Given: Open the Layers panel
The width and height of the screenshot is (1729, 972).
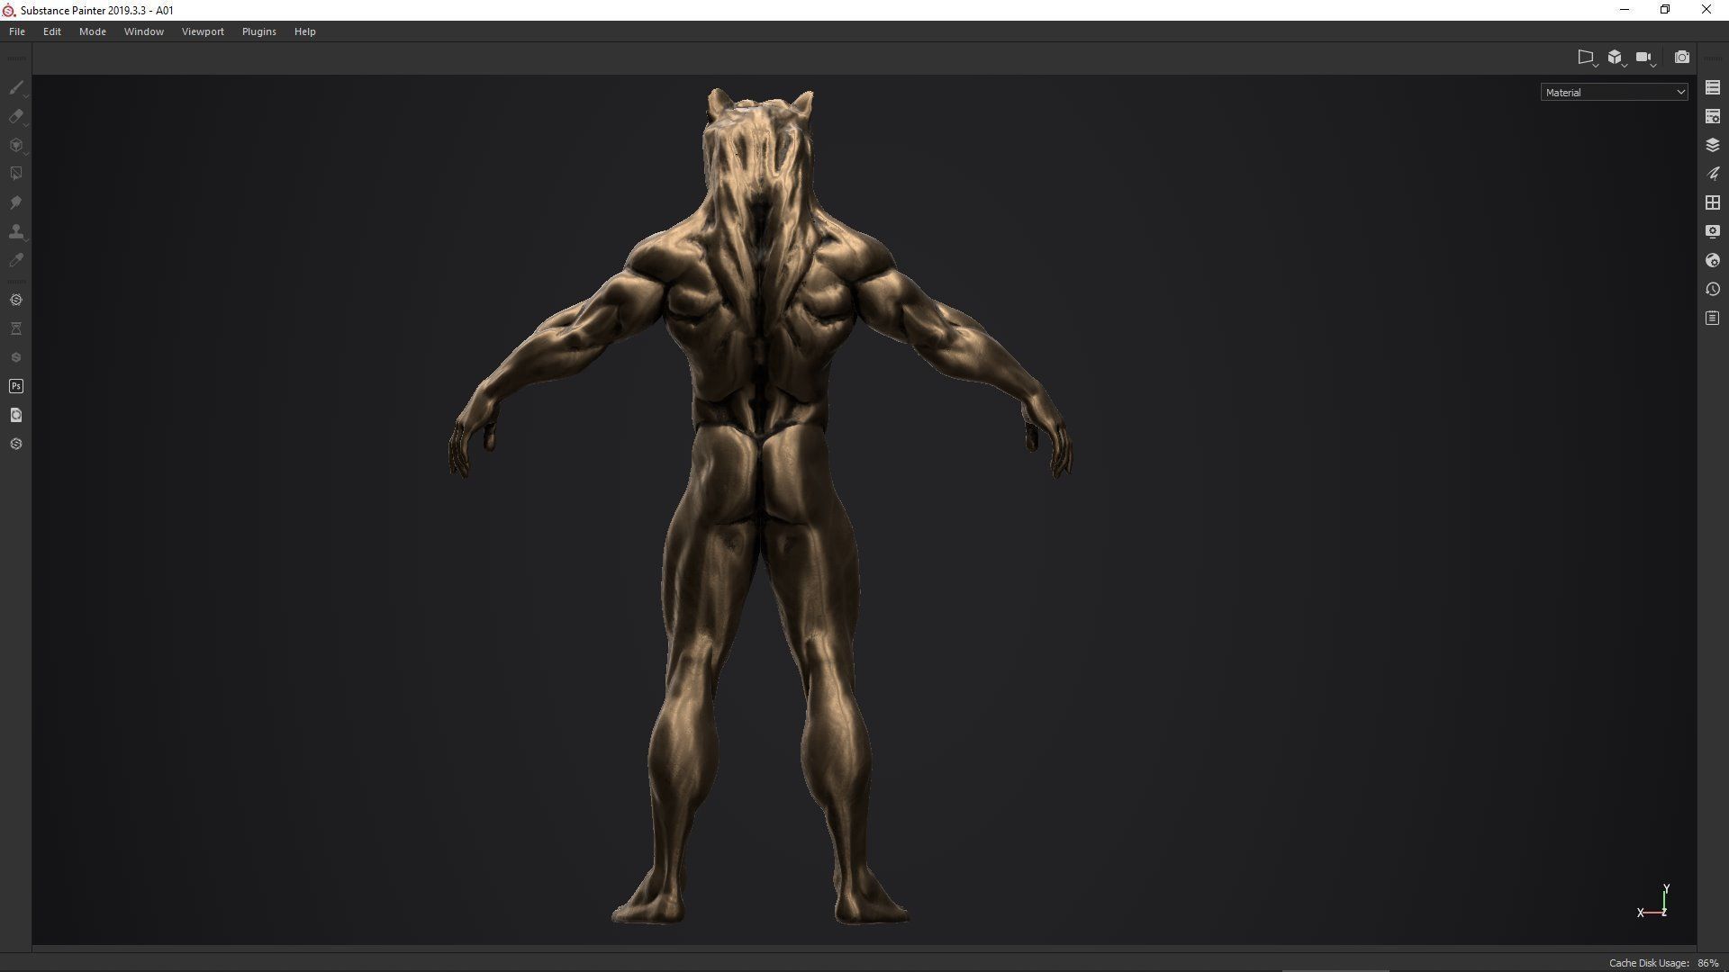Looking at the screenshot, I should 1713,145.
